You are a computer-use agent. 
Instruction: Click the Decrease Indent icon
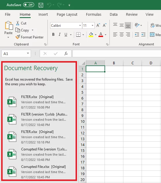(x=137, y=34)
